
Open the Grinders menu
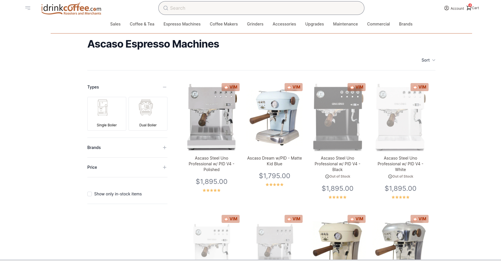coord(255,24)
